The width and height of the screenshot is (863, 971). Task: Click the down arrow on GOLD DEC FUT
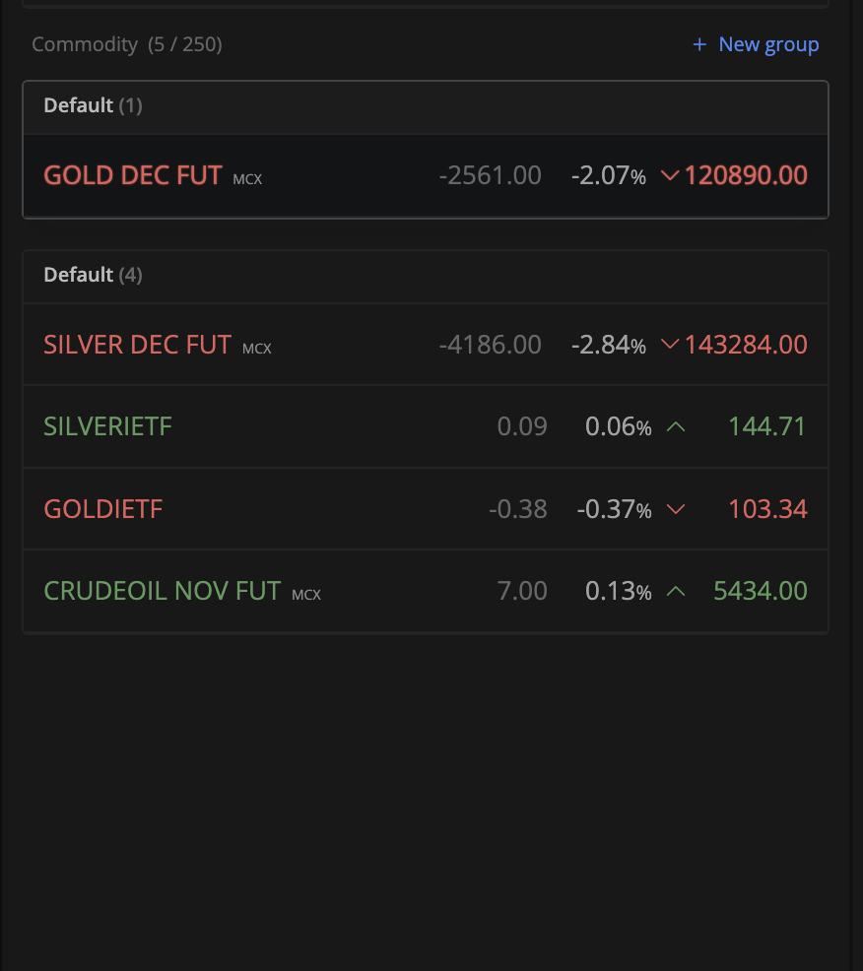670,176
